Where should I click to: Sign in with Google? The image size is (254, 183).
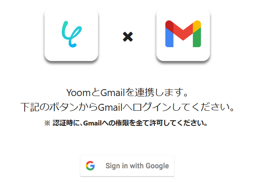point(127,166)
